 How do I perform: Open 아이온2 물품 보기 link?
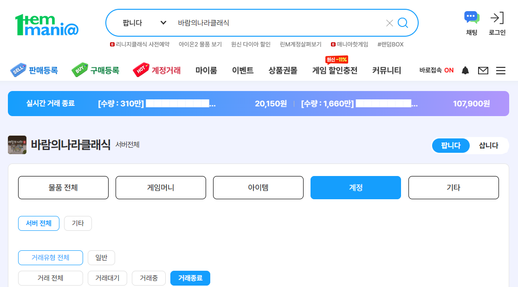[x=200, y=44]
